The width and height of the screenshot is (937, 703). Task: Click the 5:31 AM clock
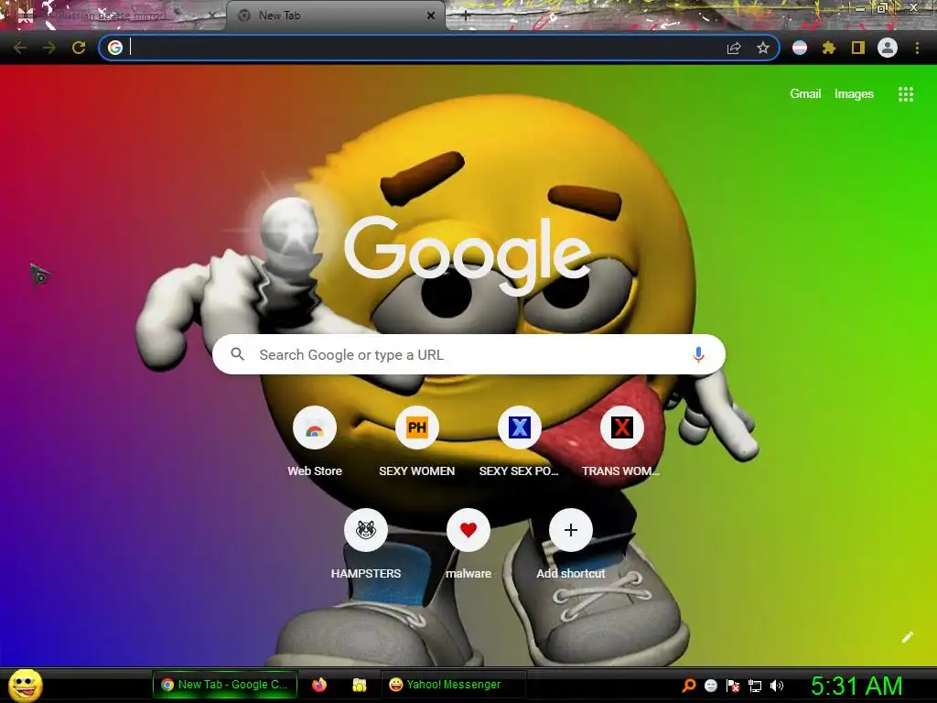click(x=856, y=686)
